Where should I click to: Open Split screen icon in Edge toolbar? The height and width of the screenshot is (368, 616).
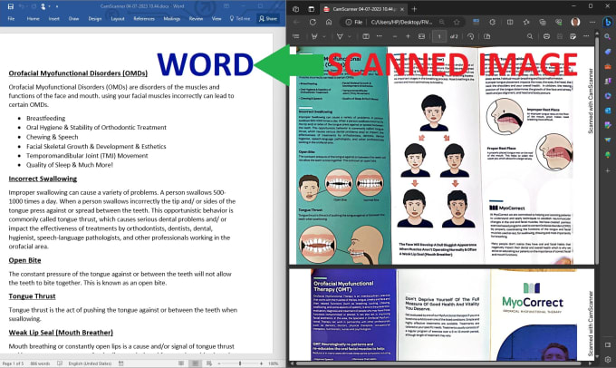(x=510, y=23)
